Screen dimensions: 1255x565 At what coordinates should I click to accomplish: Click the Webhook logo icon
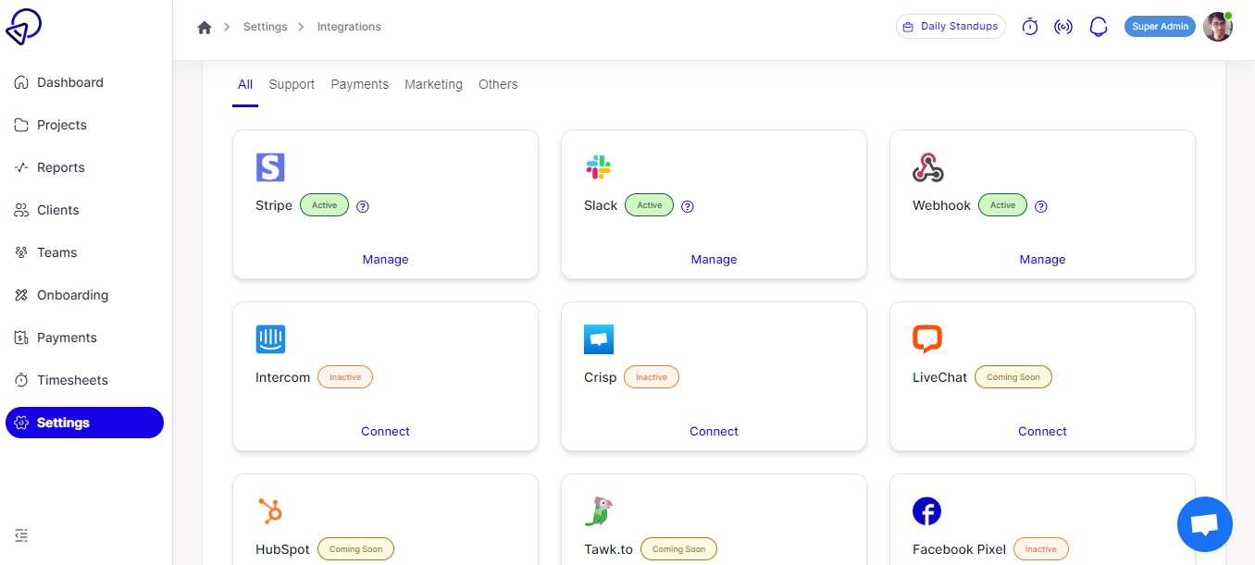[x=927, y=167]
